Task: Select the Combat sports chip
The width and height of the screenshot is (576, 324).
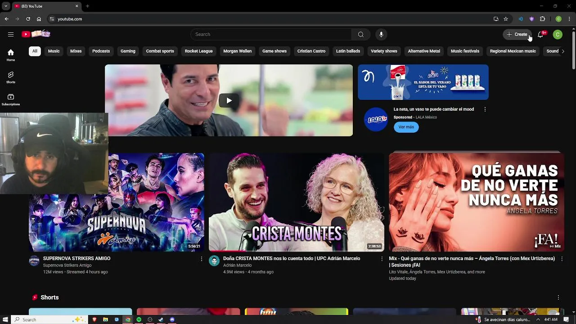Action: coord(160,51)
